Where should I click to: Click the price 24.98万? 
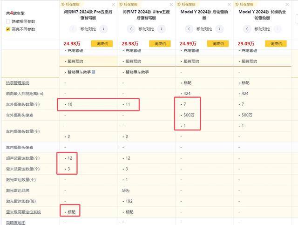(x=72, y=43)
